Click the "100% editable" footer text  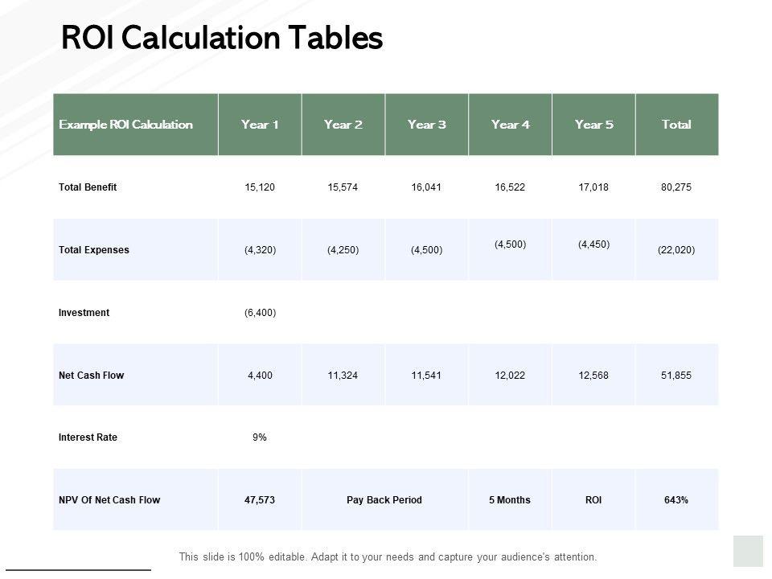point(388,556)
